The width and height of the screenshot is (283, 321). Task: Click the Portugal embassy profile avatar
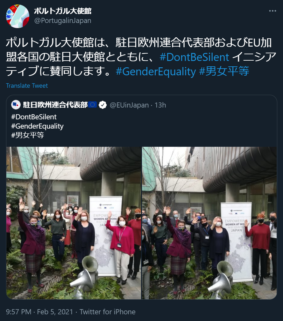click(x=18, y=16)
